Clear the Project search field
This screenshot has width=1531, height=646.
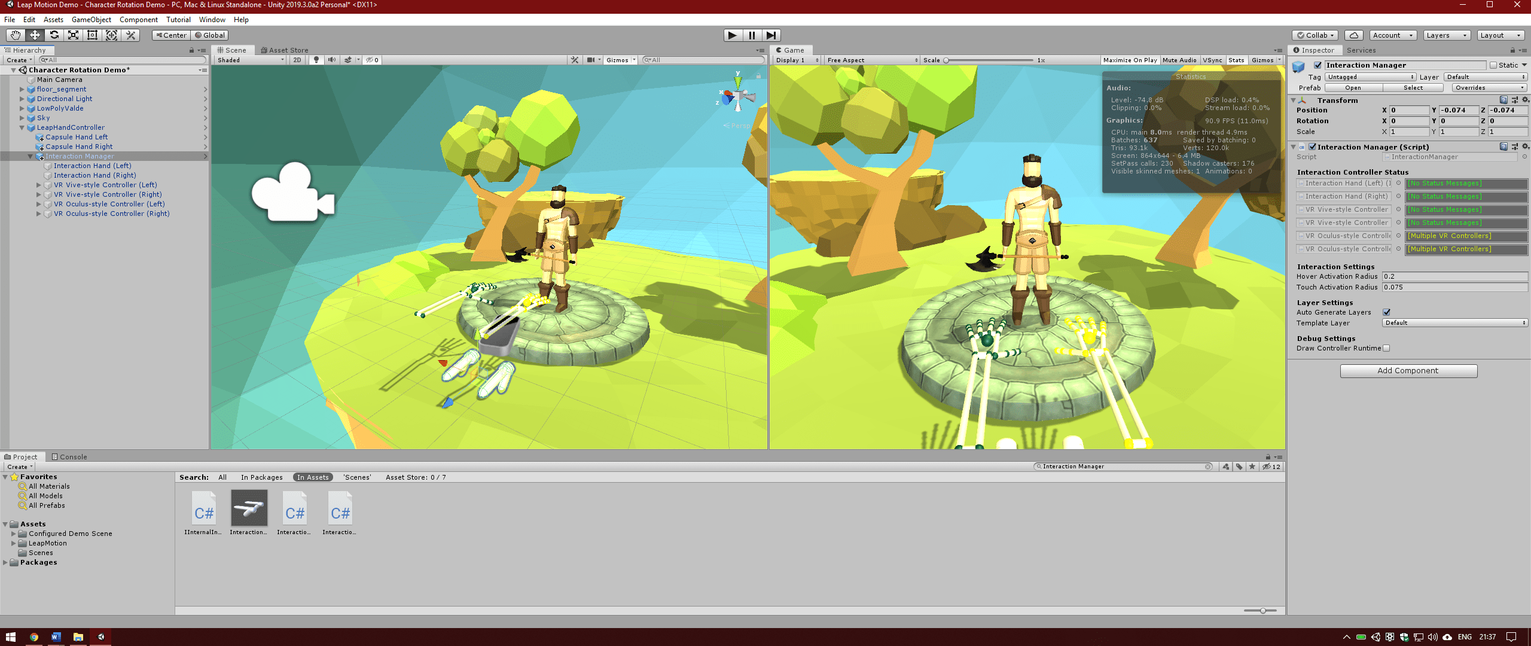pos(1208,467)
